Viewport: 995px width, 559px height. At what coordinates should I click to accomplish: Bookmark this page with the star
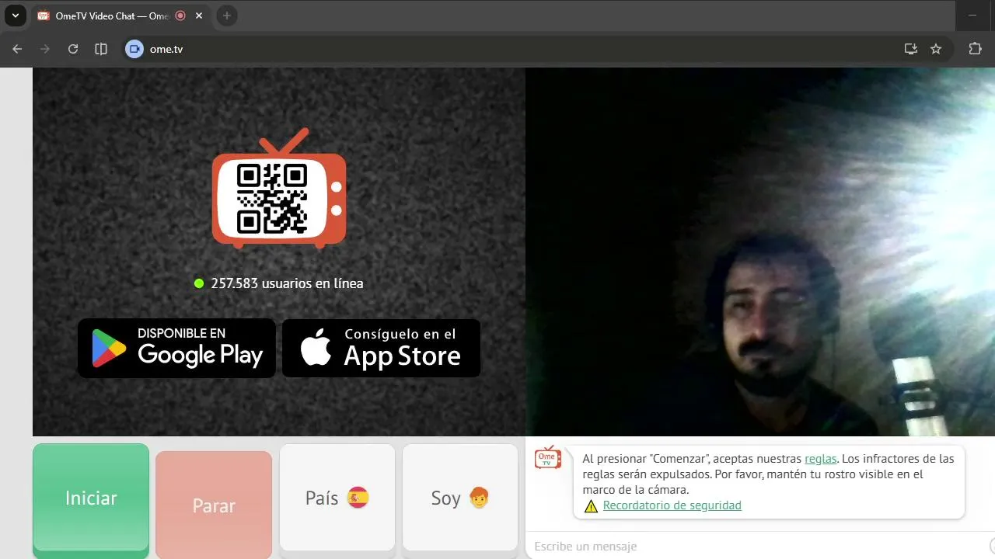pyautogui.click(x=936, y=49)
